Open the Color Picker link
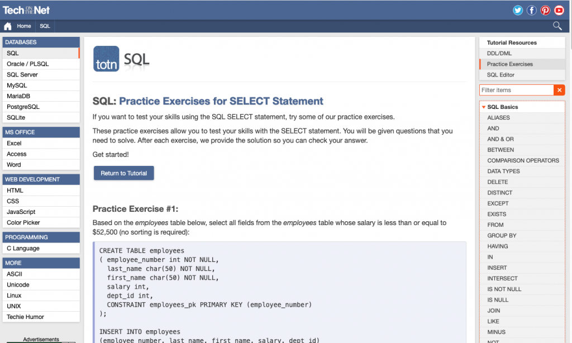 coord(23,223)
